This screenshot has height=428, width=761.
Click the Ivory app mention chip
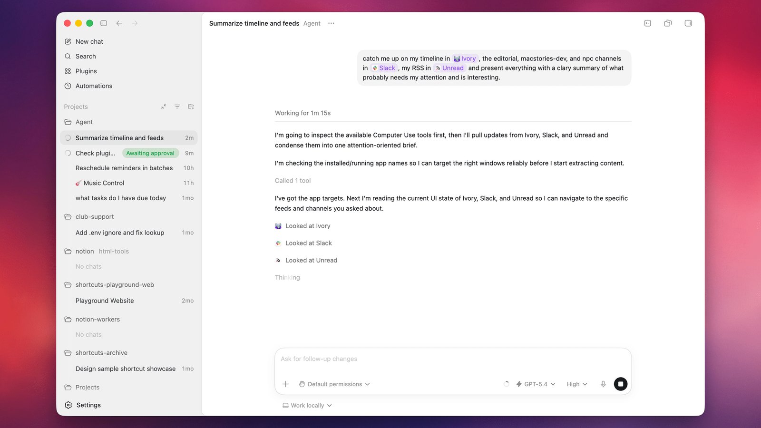click(x=465, y=58)
